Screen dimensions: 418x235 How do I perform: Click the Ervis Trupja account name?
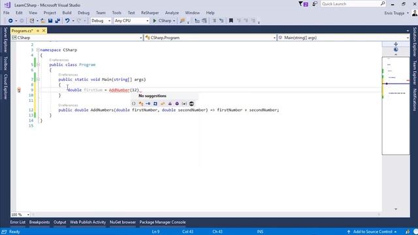[x=394, y=13]
